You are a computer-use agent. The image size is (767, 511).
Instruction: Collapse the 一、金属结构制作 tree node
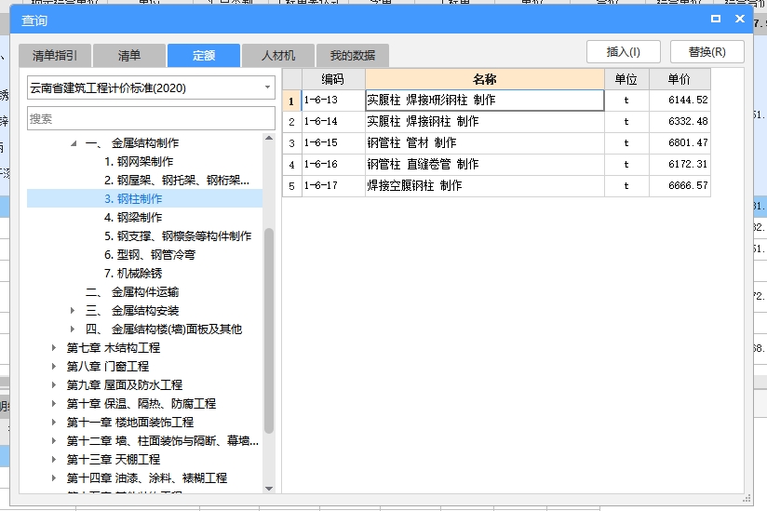point(74,143)
